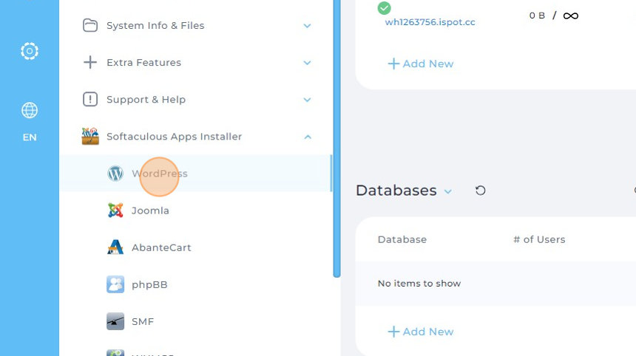636x356 pixels.
Task: Click the System Info & Files folder icon
Action: [x=90, y=26]
